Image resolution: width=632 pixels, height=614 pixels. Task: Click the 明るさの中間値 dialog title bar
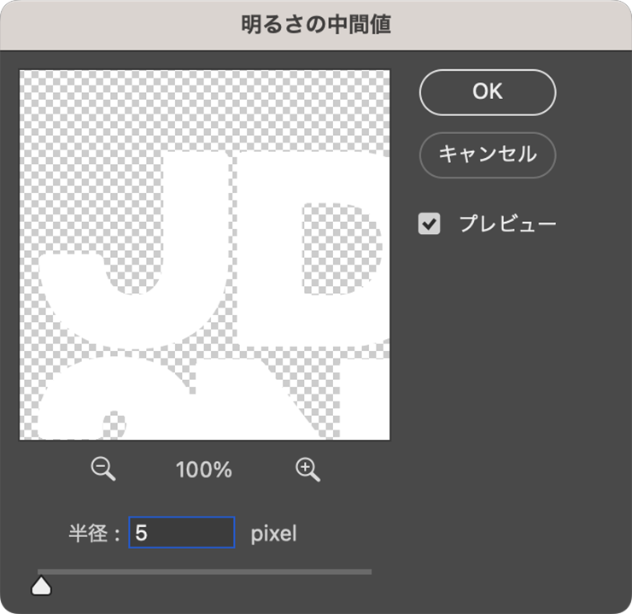click(x=316, y=25)
